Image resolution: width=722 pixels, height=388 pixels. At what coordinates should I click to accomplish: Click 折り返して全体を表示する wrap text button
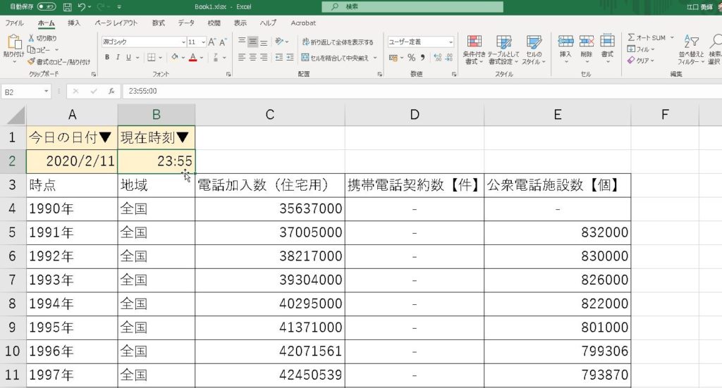(x=338, y=42)
